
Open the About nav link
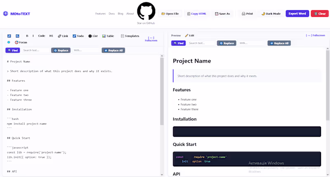coord(130,14)
